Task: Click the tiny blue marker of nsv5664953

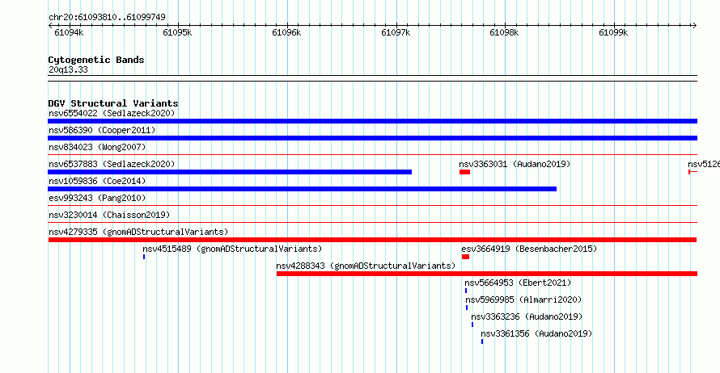Action: coord(466,291)
